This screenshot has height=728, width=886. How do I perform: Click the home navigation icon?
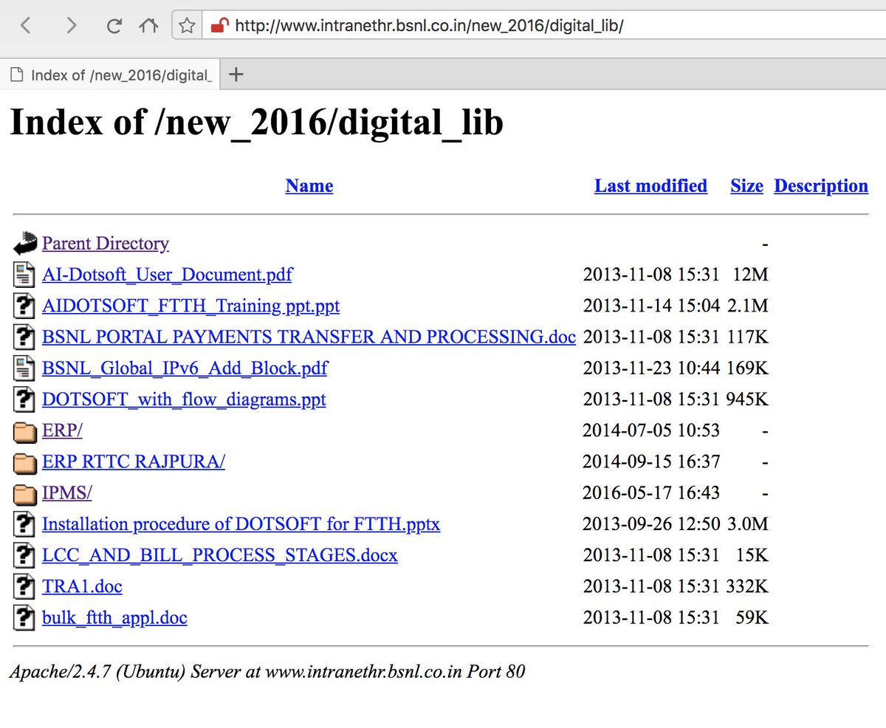coord(148,27)
